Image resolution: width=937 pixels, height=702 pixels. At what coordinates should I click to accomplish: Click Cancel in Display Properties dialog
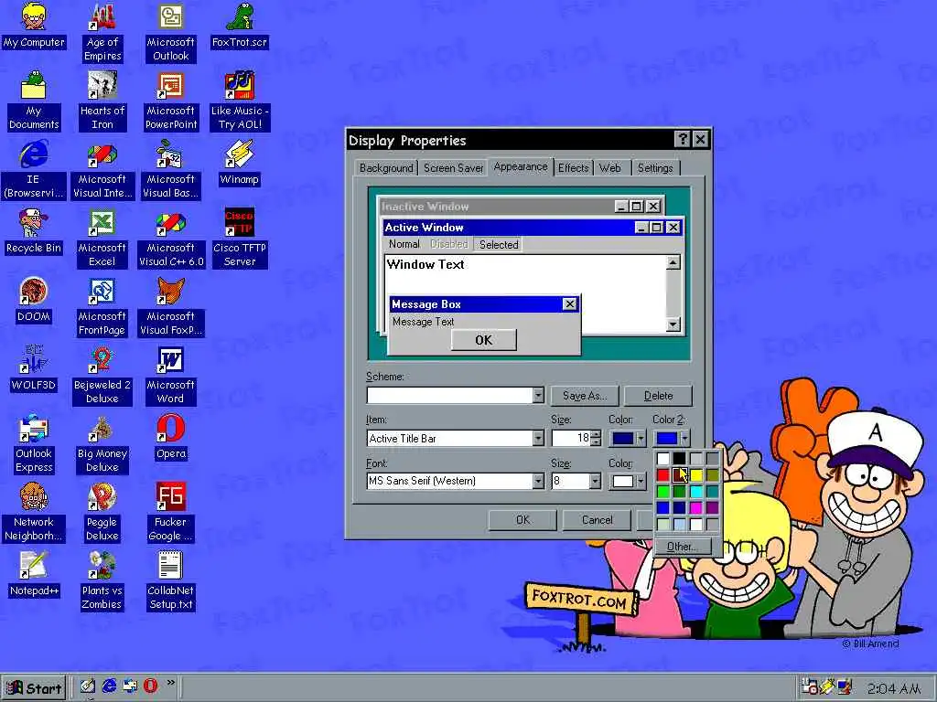[x=597, y=520]
